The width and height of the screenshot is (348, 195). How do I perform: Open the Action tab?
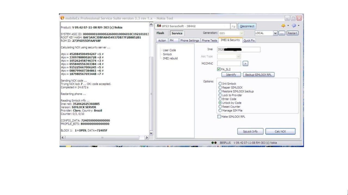coord(162,40)
